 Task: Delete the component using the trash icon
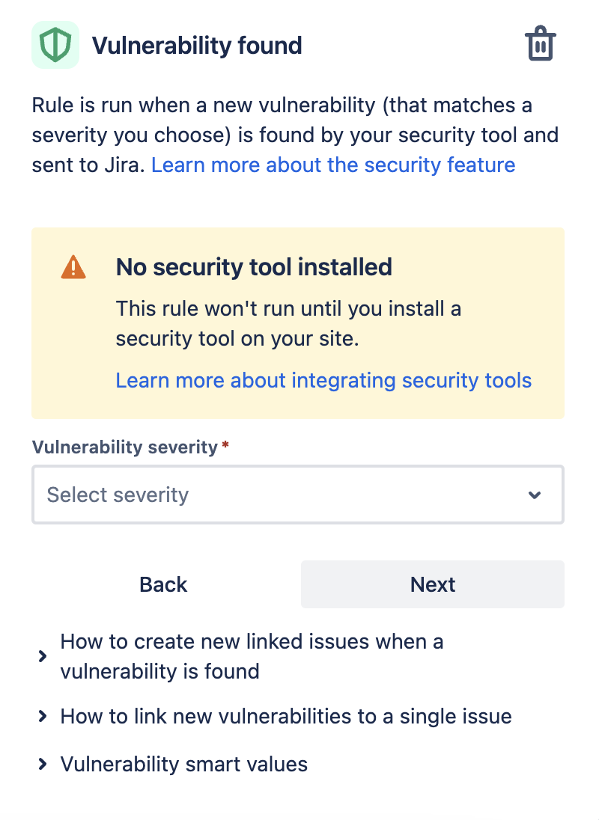pyautogui.click(x=540, y=43)
